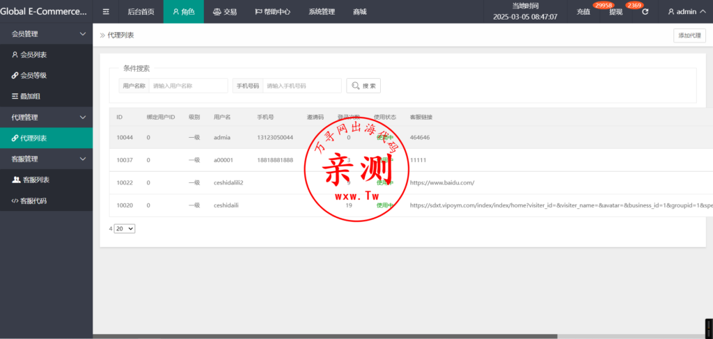
Task: Click the https://www.baidu.com/ service link cell
Action: click(x=442, y=182)
